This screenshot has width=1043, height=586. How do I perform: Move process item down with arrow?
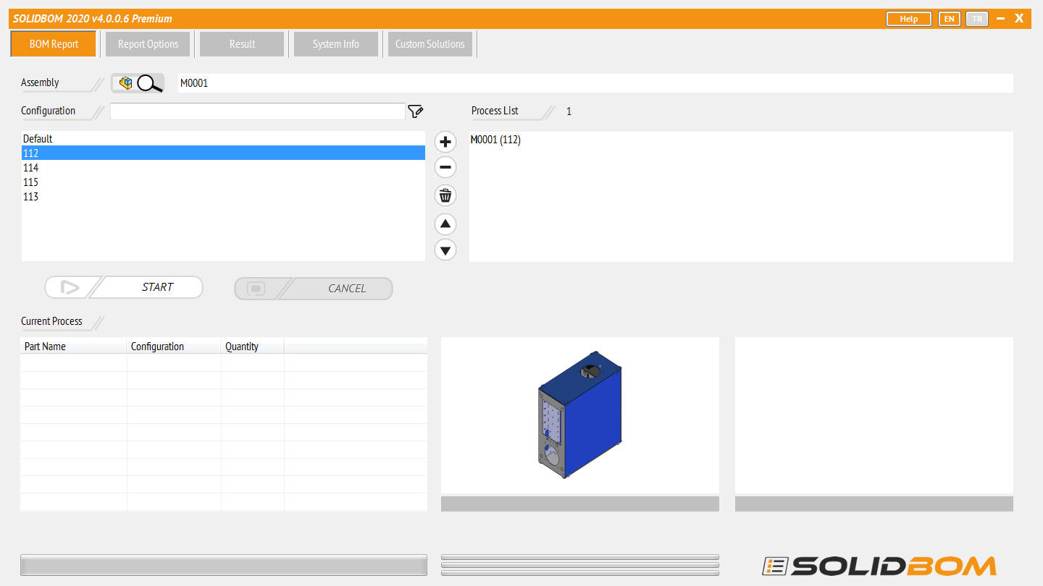(x=445, y=250)
